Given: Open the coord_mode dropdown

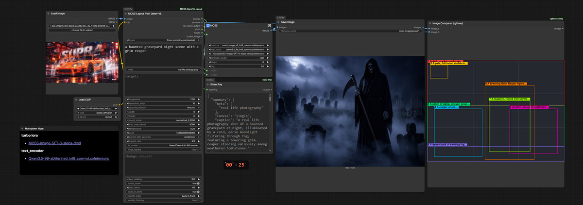Looking at the screenshot, I should tap(163, 120).
